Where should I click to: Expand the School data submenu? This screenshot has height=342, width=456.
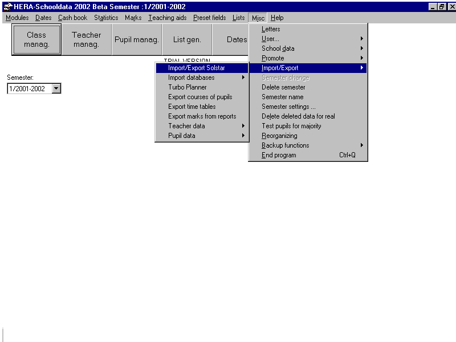click(308, 48)
